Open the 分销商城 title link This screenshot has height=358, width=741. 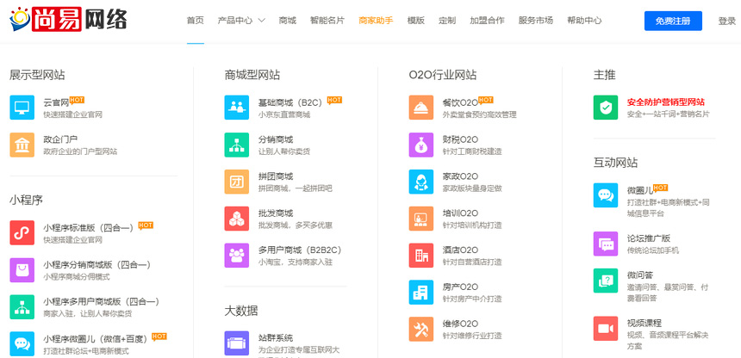click(276, 139)
